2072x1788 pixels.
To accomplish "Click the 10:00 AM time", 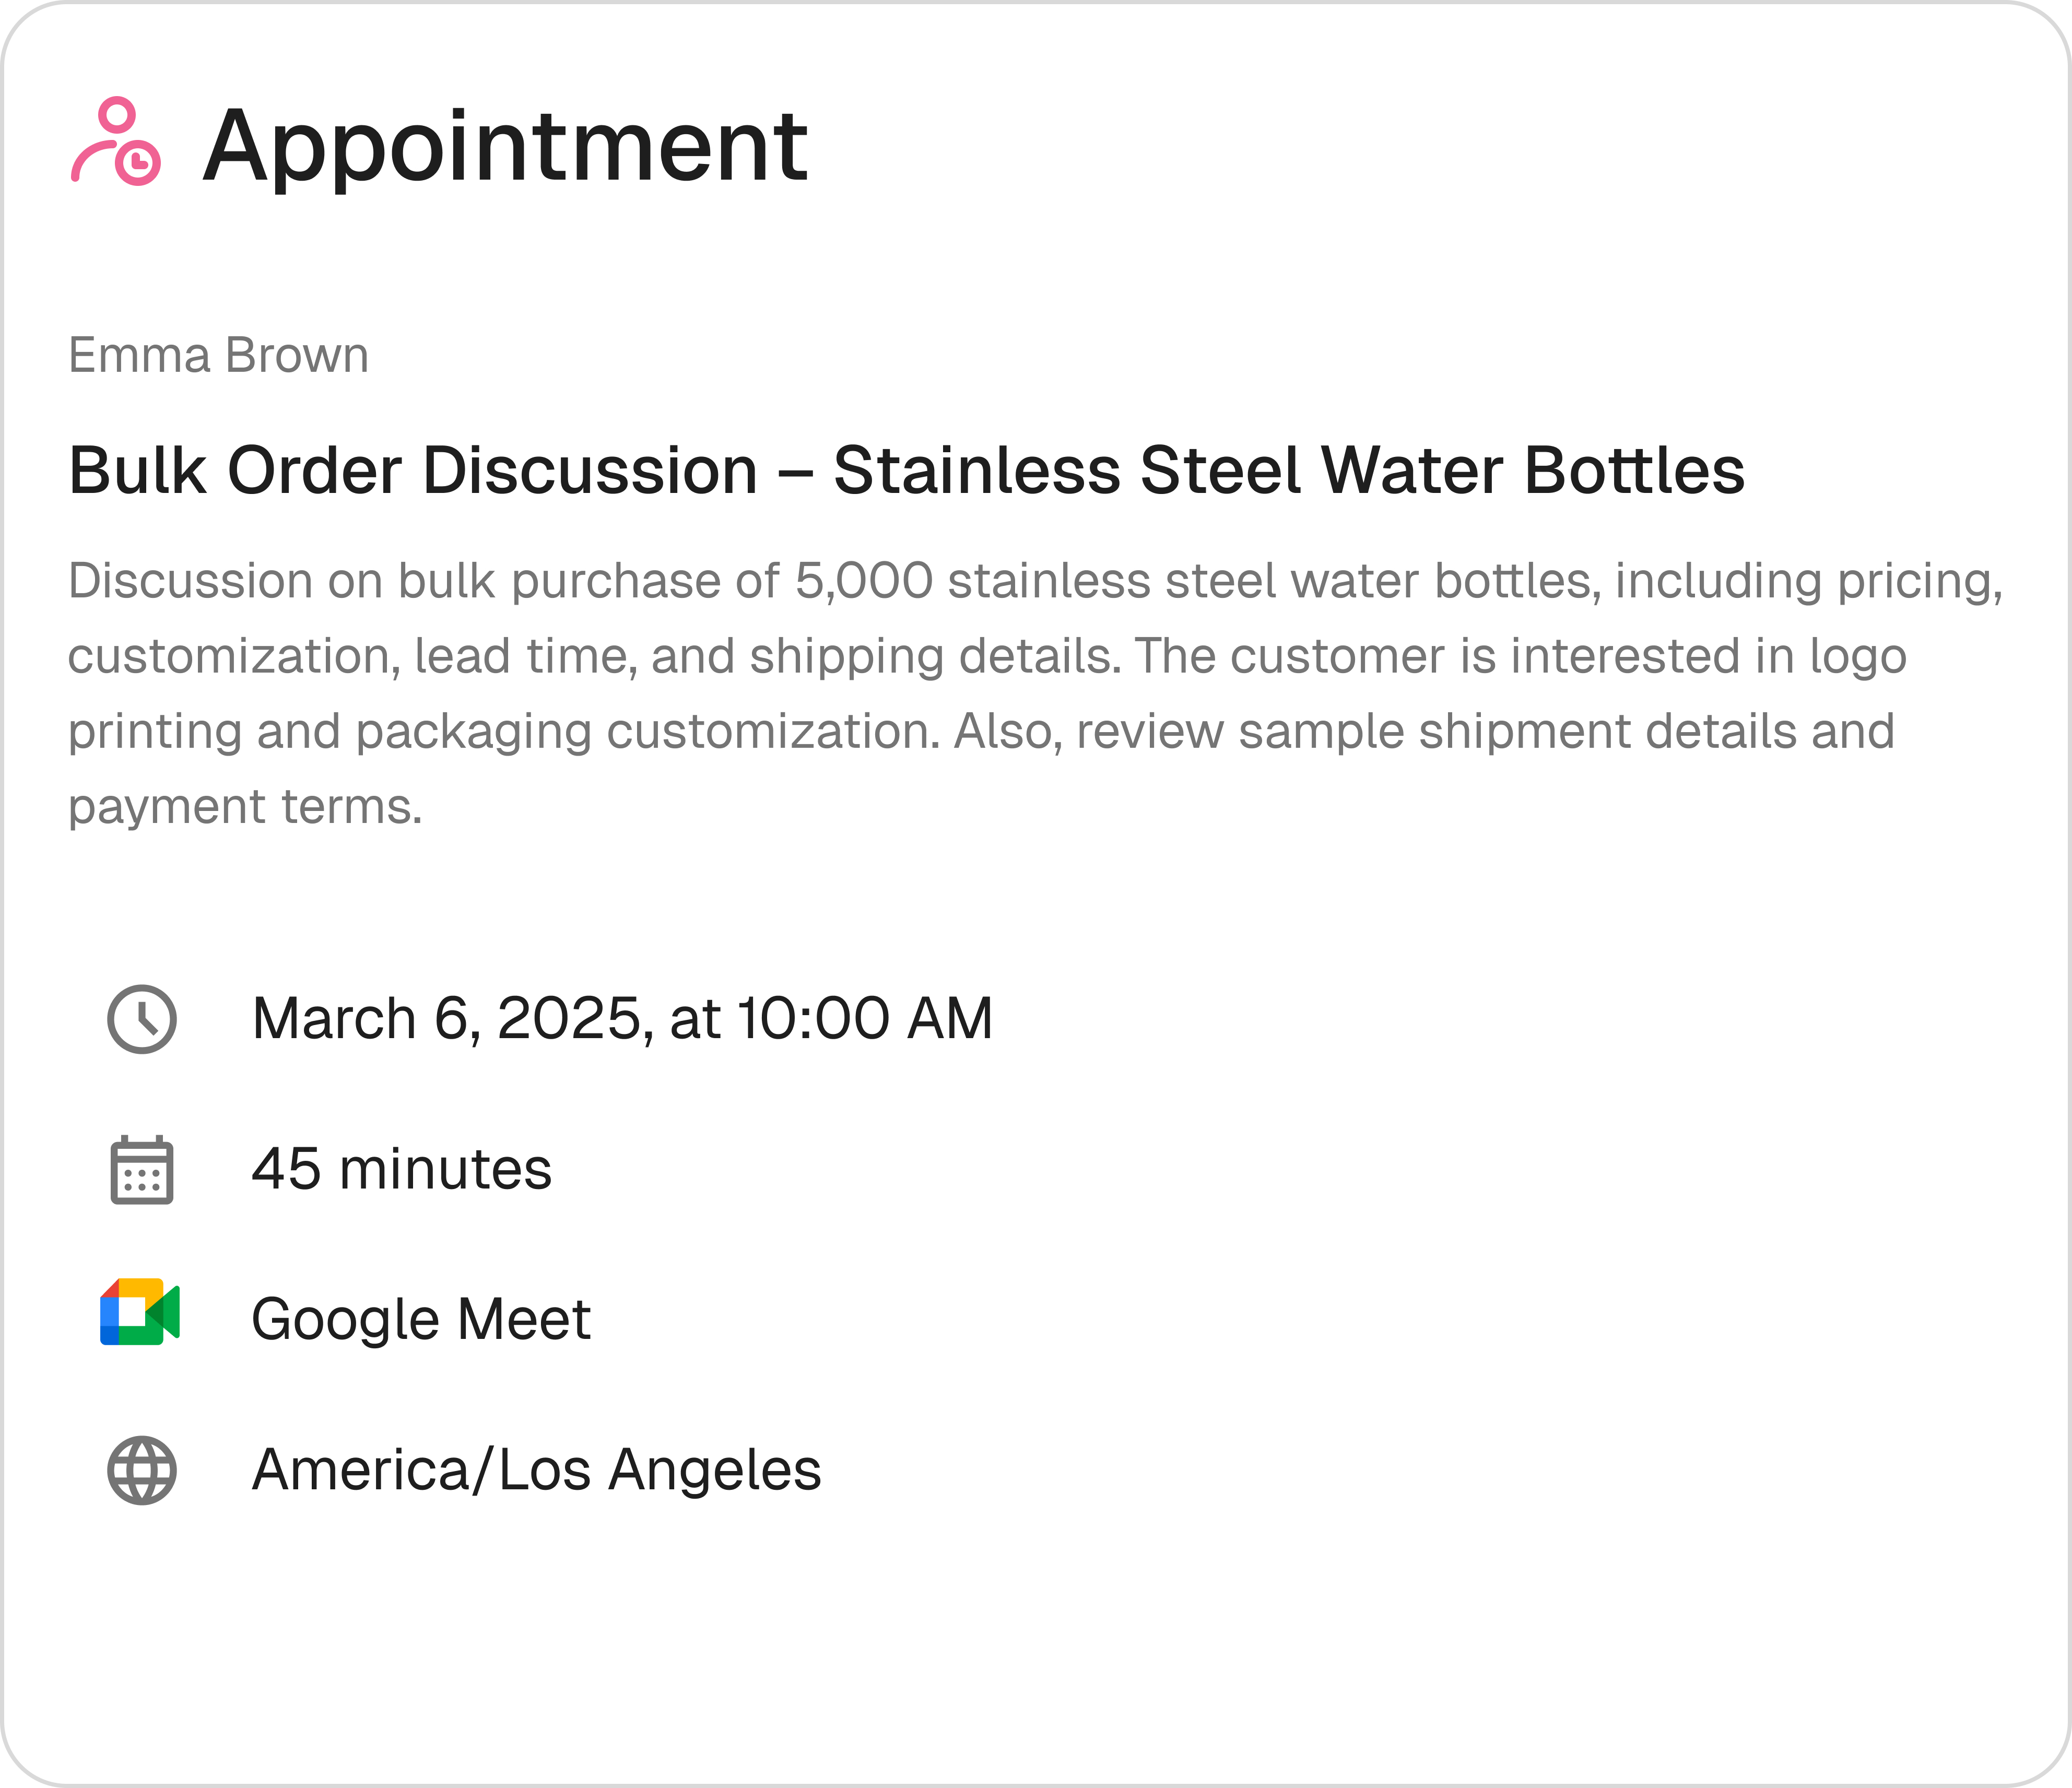I will click(865, 1019).
